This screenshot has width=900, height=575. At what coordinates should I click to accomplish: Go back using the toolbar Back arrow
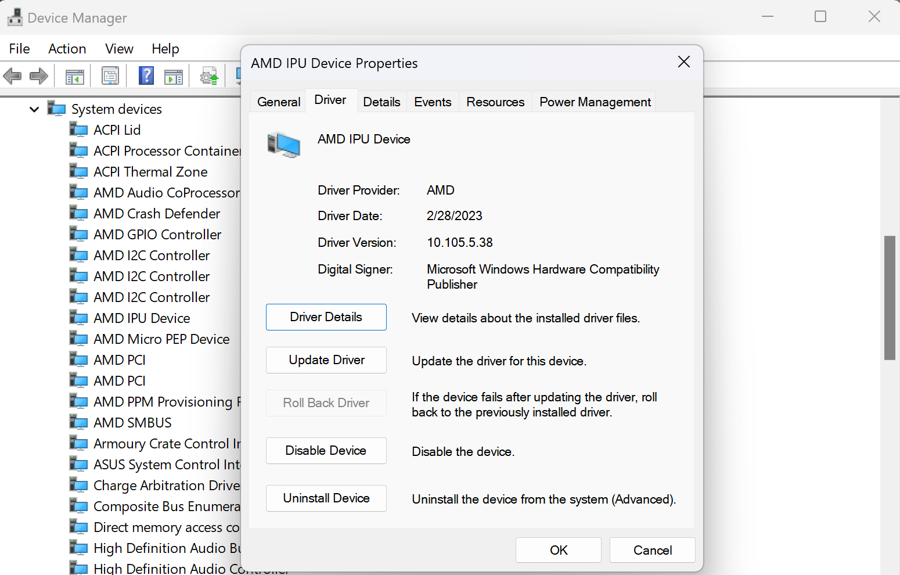click(12, 76)
